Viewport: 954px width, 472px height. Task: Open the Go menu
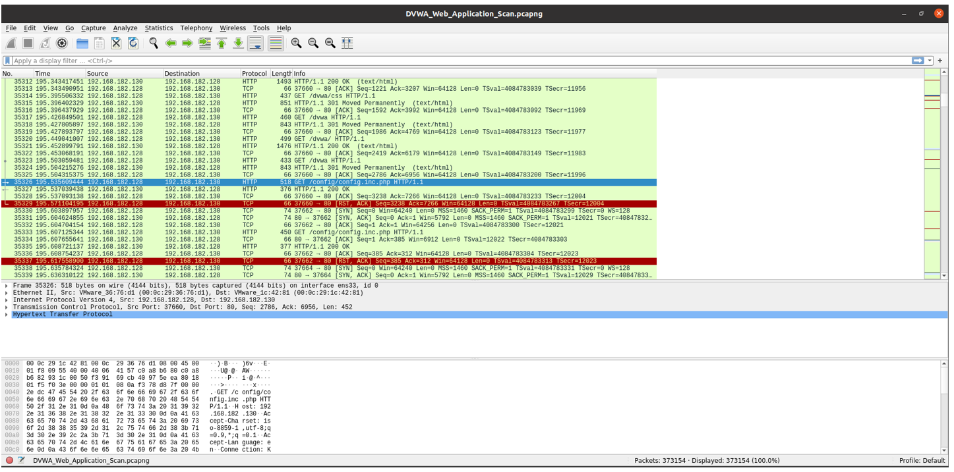[x=69, y=28]
